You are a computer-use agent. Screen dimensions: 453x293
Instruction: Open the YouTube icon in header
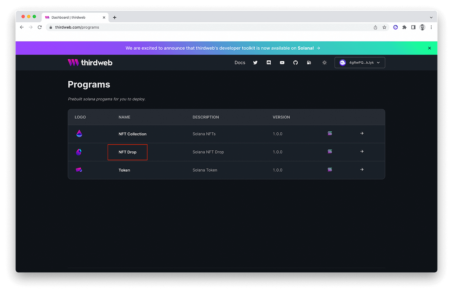(x=282, y=63)
